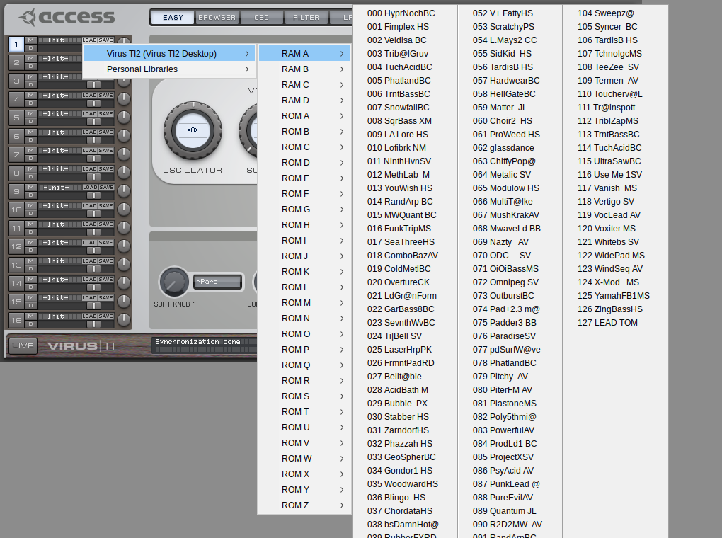Expand the ROM A bank submenu
Viewport: 722px width, 538px height.
coord(304,116)
